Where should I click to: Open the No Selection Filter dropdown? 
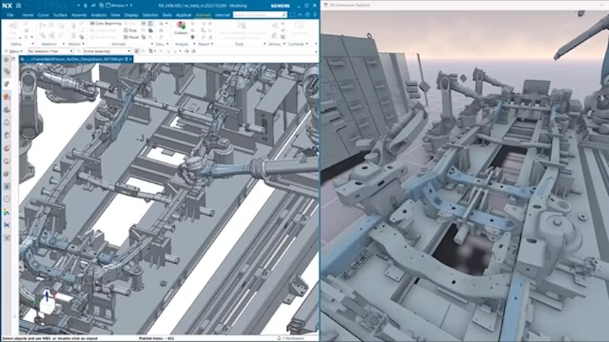tap(52, 51)
